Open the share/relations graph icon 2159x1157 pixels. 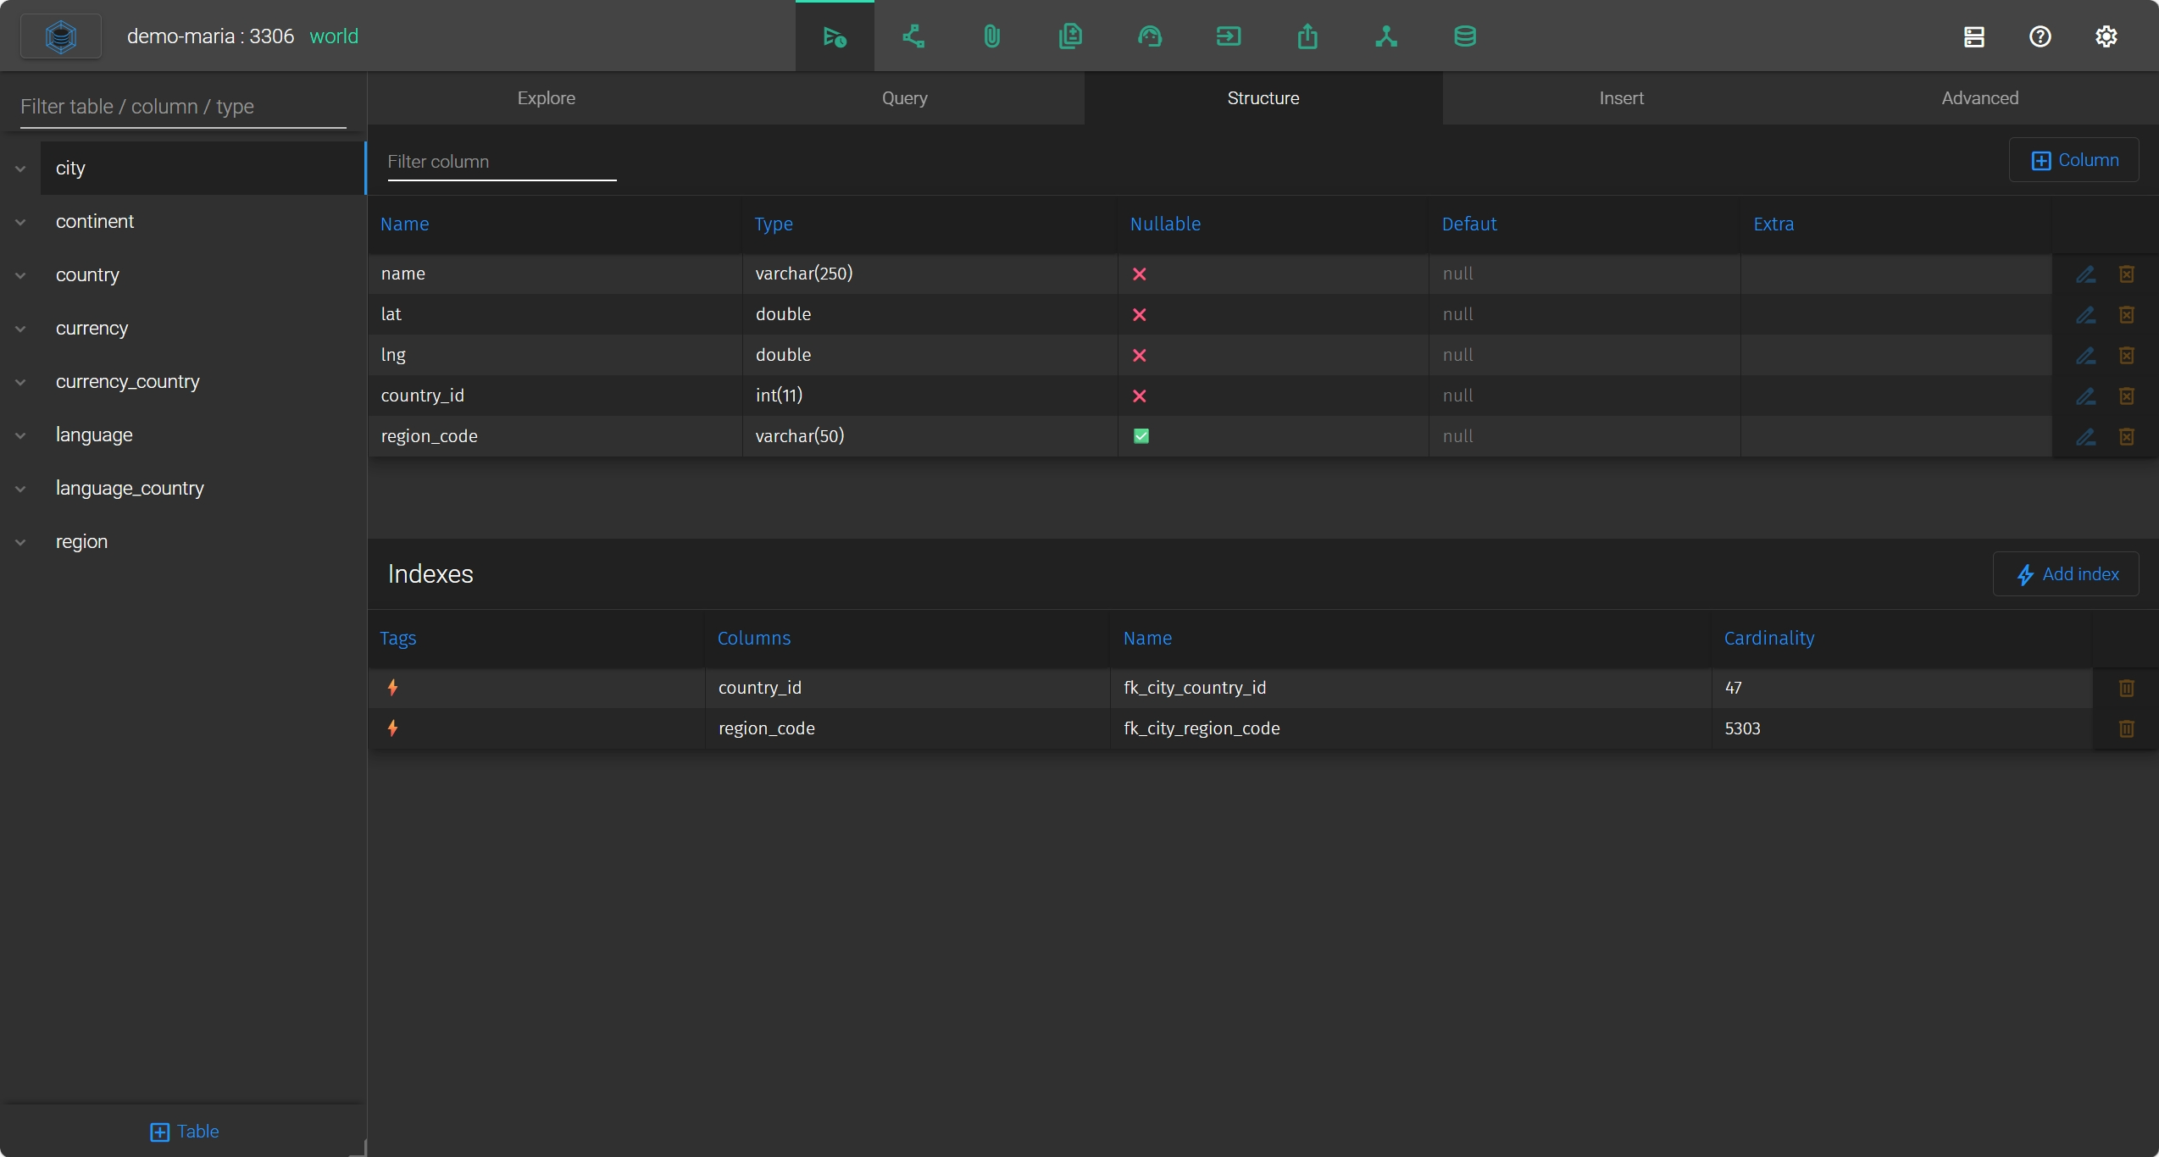pos(913,36)
